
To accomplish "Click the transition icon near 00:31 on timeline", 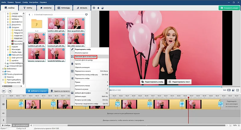I will 150,104.
